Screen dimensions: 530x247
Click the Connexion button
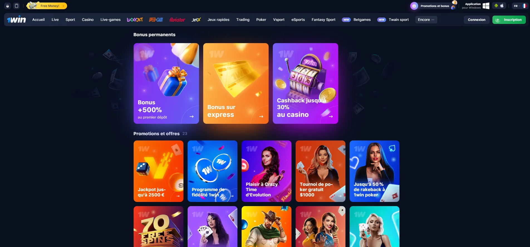pyautogui.click(x=477, y=20)
